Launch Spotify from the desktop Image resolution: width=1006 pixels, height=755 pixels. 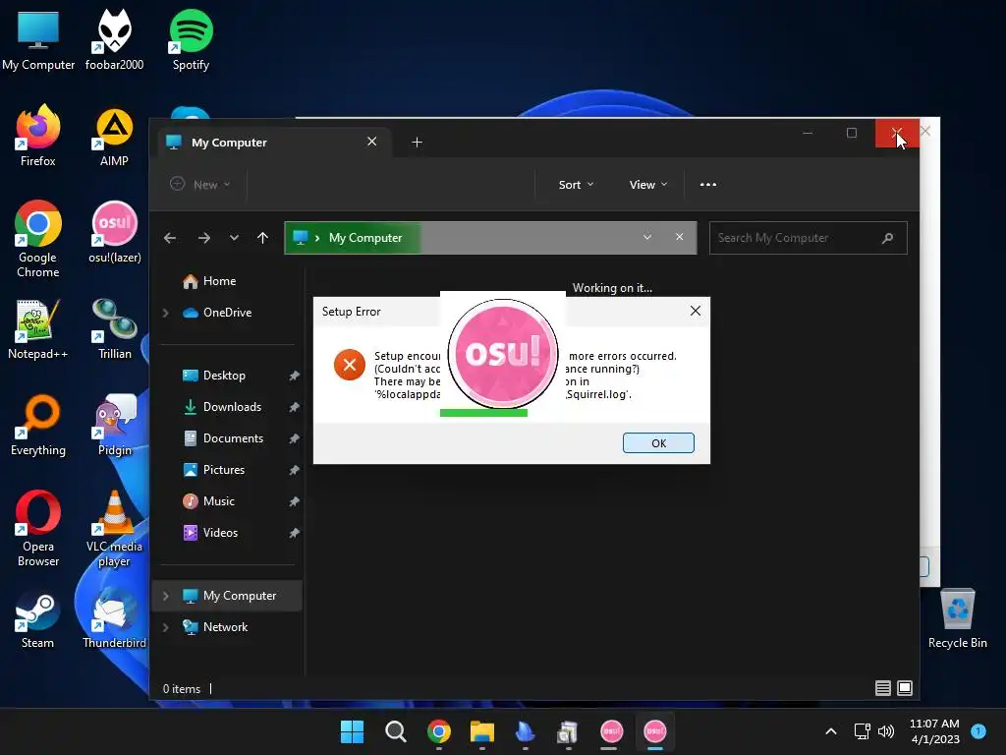point(191,39)
